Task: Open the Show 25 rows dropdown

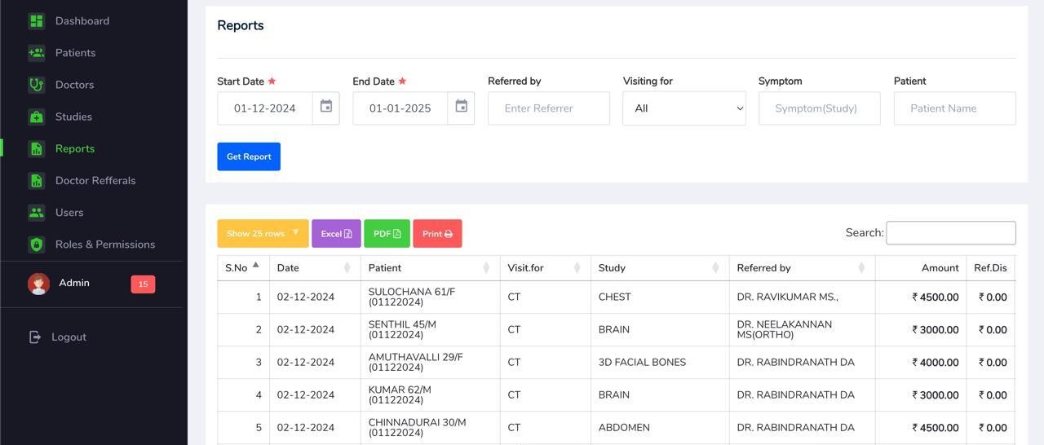Action: (x=263, y=234)
